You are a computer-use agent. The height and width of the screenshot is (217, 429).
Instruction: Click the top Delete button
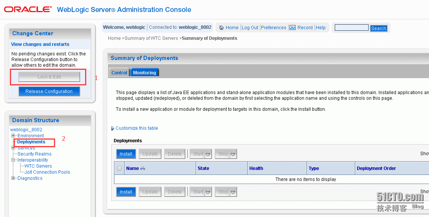(175, 154)
